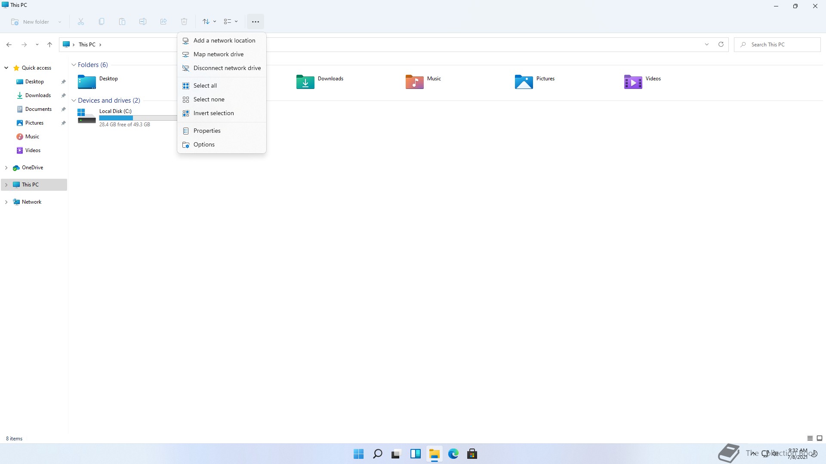This screenshot has width=826, height=464.
Task: Expand the Network tree node
Action: pos(6,202)
